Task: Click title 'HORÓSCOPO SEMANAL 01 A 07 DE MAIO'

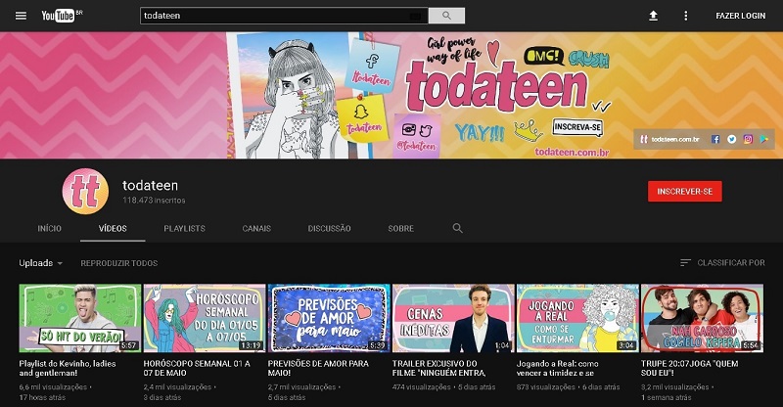Action: pyautogui.click(x=197, y=368)
